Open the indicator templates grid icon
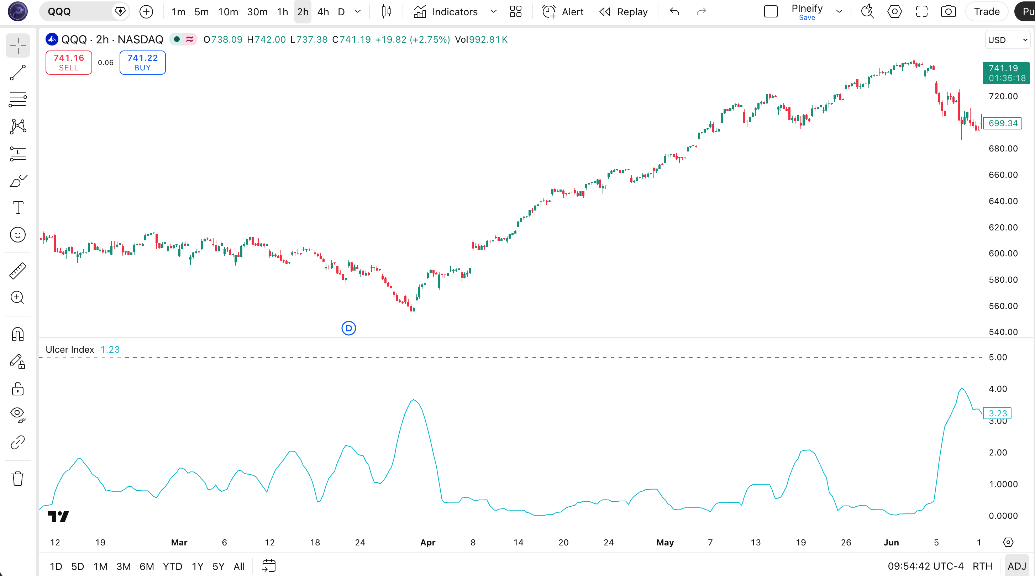The height and width of the screenshot is (576, 1035). [x=515, y=12]
